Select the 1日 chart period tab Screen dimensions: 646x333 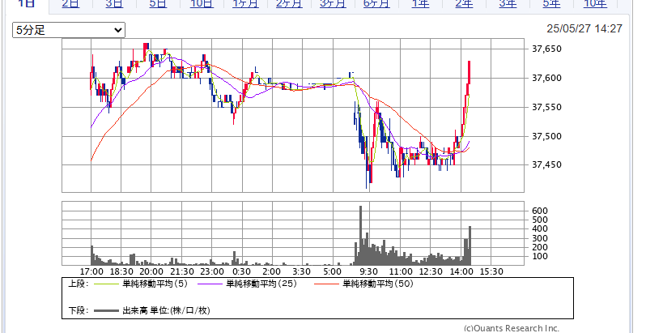click(x=26, y=5)
